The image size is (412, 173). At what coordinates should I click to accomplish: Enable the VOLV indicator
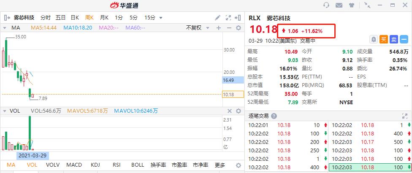tap(53, 165)
